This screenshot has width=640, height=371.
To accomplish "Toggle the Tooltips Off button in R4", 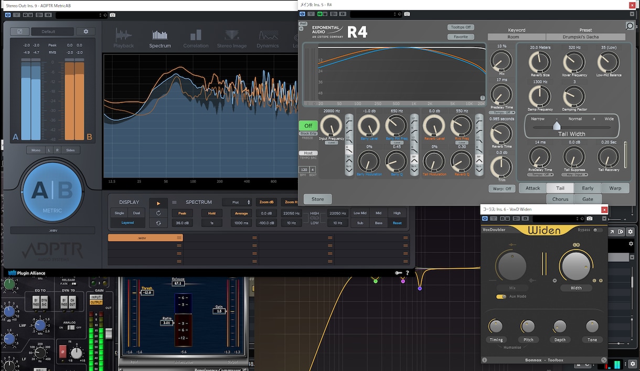I will pyautogui.click(x=461, y=27).
